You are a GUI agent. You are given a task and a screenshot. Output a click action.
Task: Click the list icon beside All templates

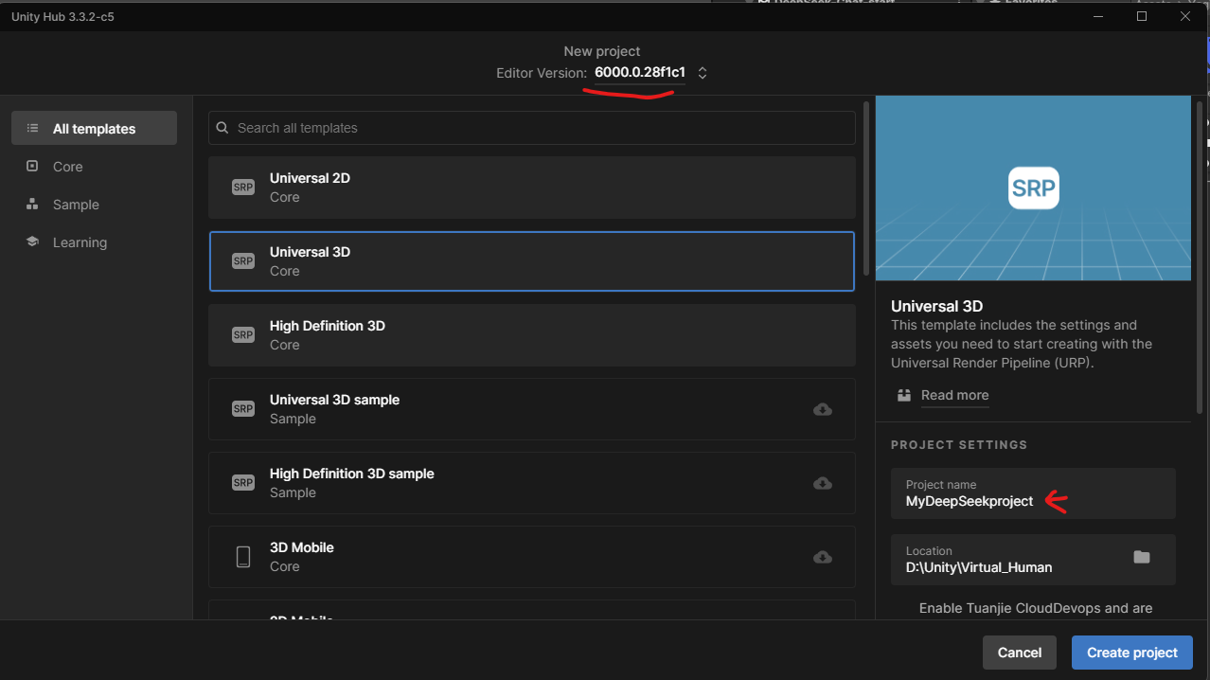pos(32,128)
